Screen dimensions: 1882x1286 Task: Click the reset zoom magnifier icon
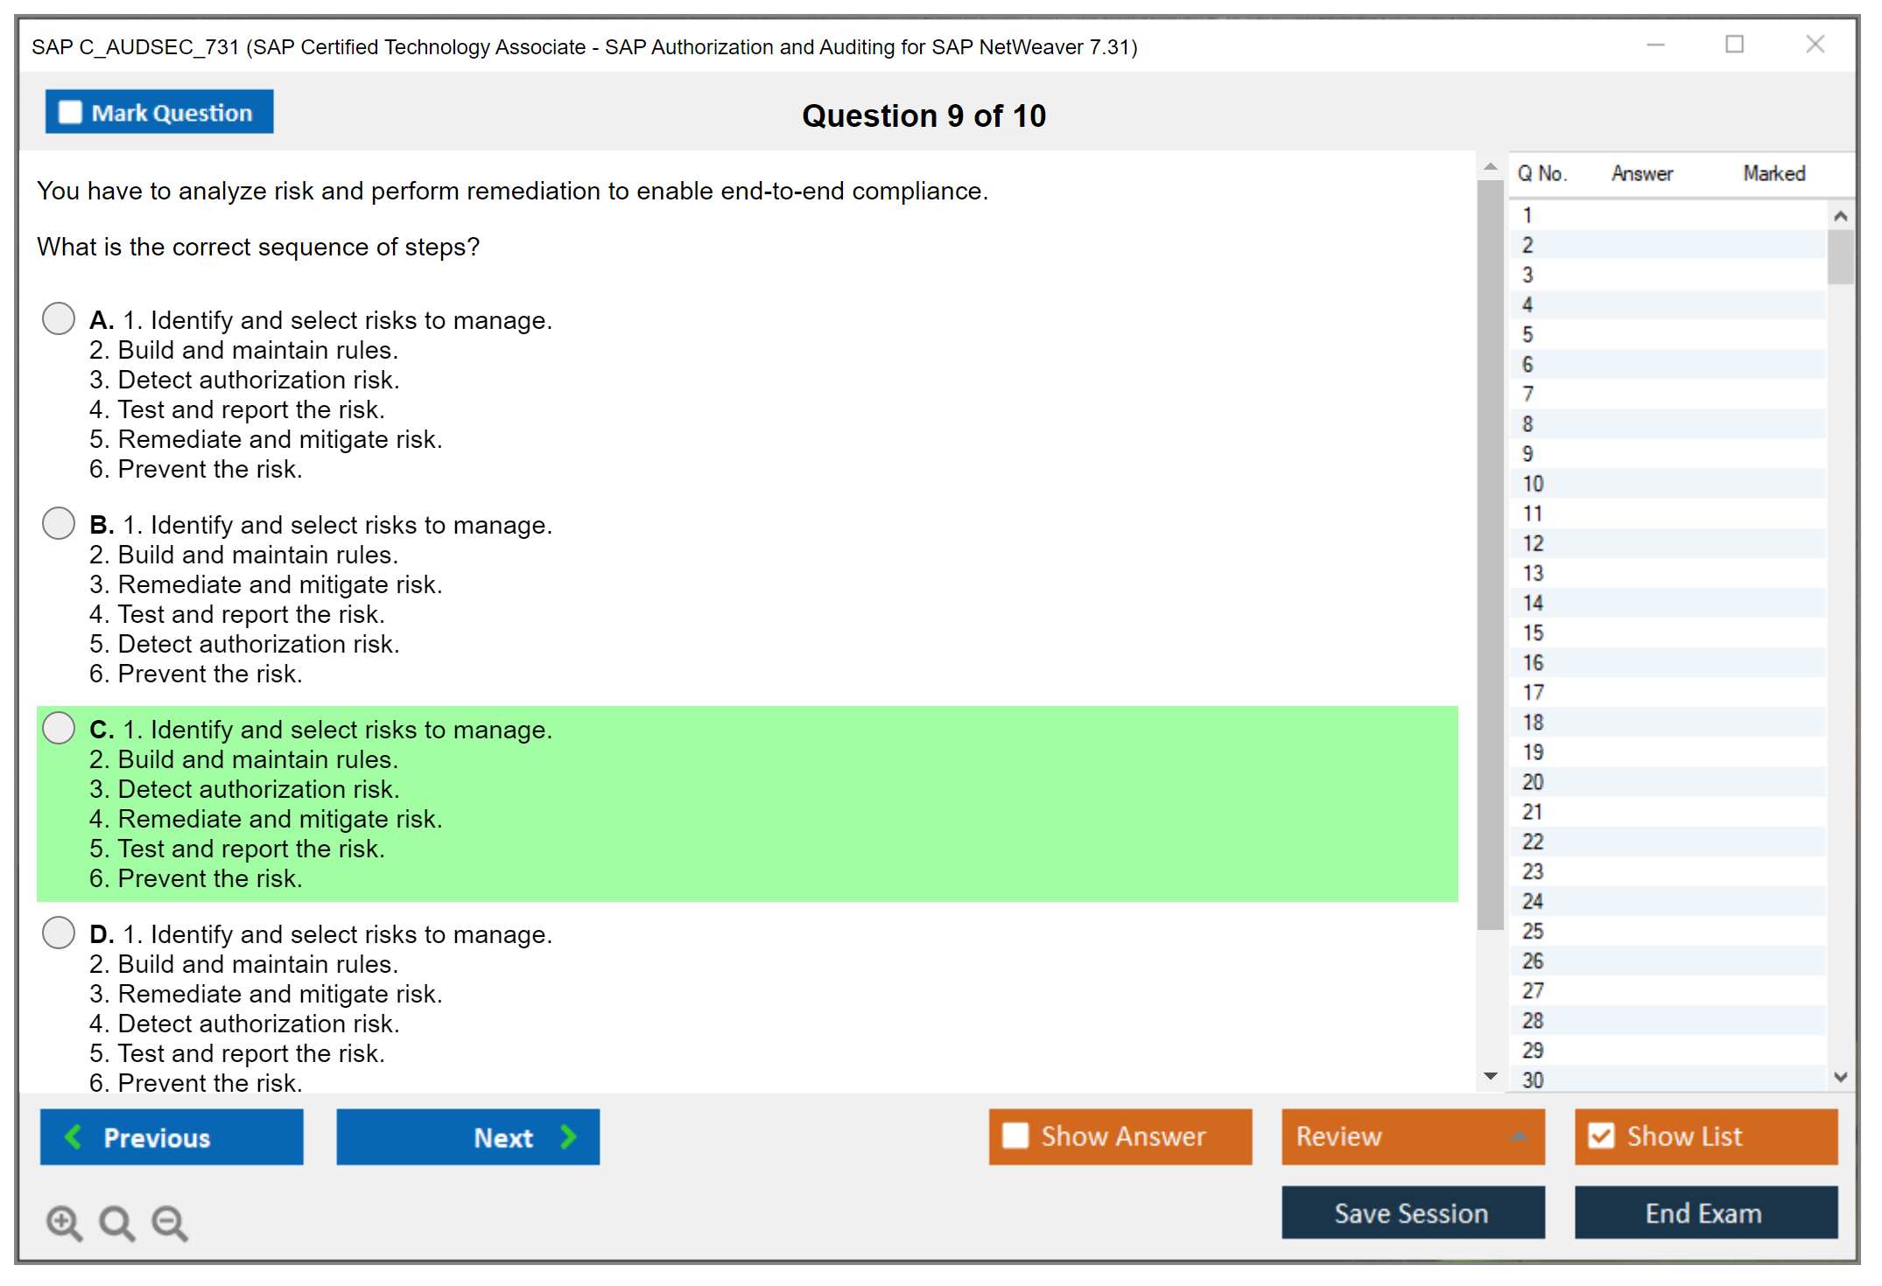point(116,1222)
